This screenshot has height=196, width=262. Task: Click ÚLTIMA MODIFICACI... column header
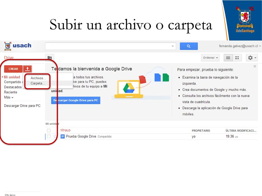click(x=241, y=130)
